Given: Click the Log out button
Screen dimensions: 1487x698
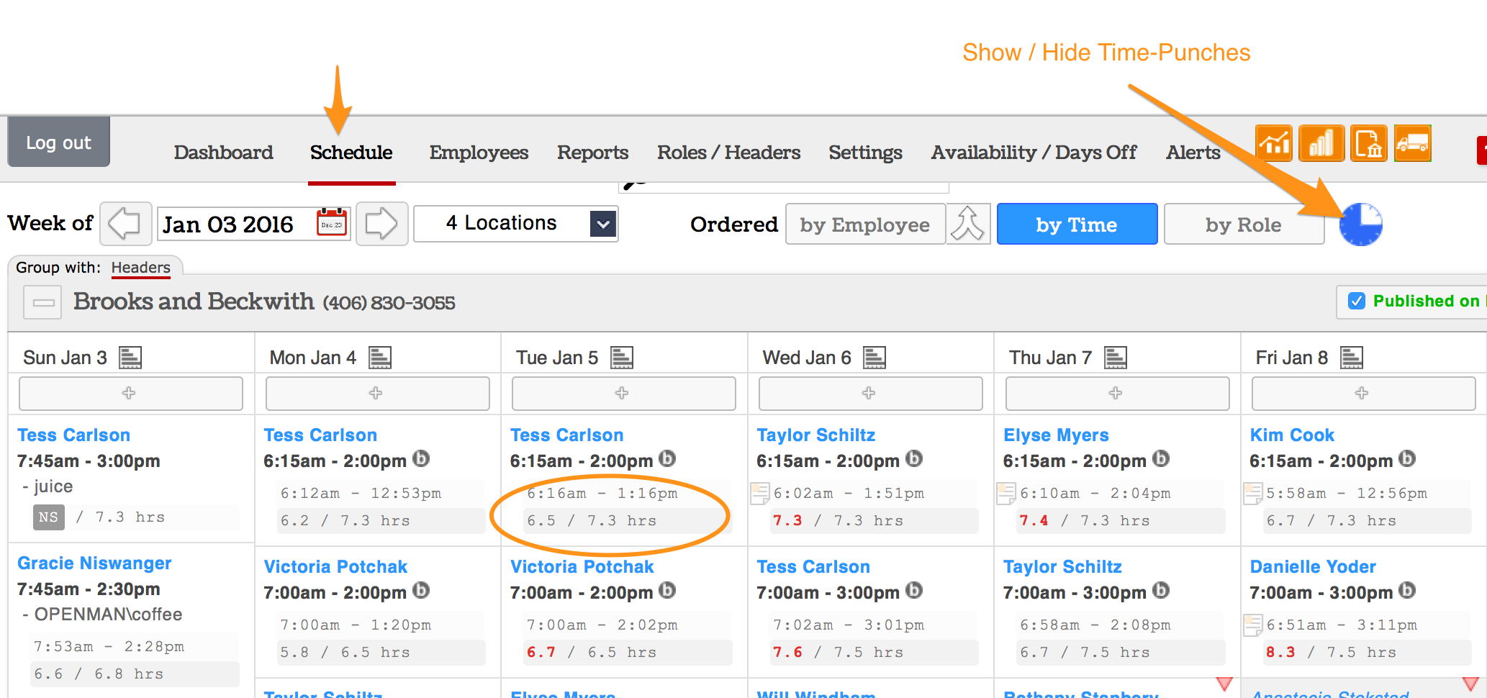Looking at the screenshot, I should coord(58,142).
